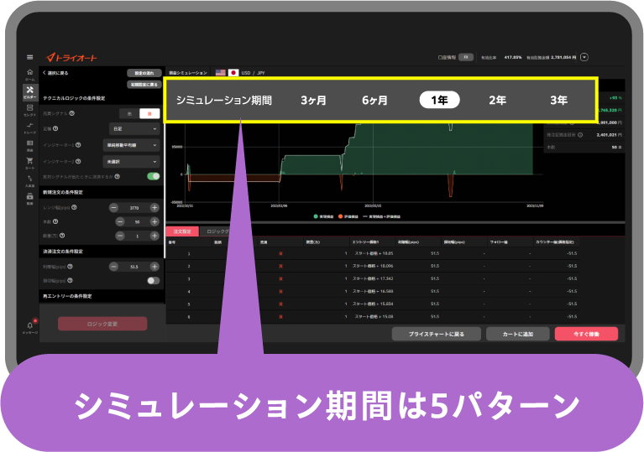The image size is (644, 452).
Task: Show help for 利確幅(pips)
Action: 70,267
